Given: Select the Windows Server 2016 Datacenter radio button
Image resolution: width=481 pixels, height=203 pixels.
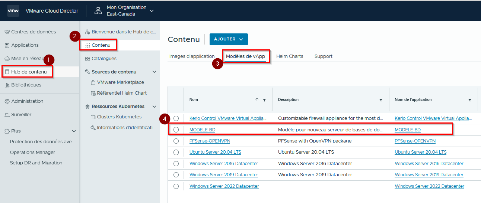Looking at the screenshot, I should pos(176,164).
